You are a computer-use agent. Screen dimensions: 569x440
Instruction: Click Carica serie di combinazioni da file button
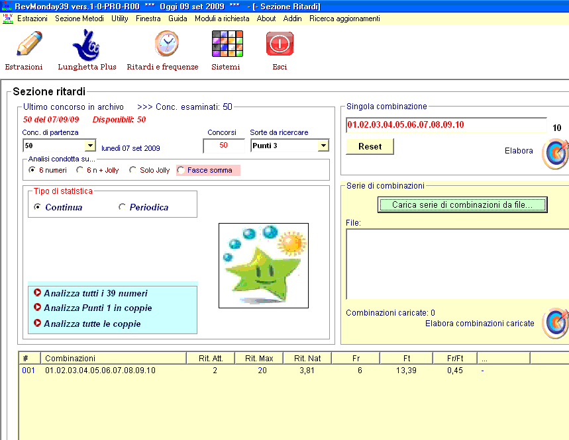(x=462, y=204)
